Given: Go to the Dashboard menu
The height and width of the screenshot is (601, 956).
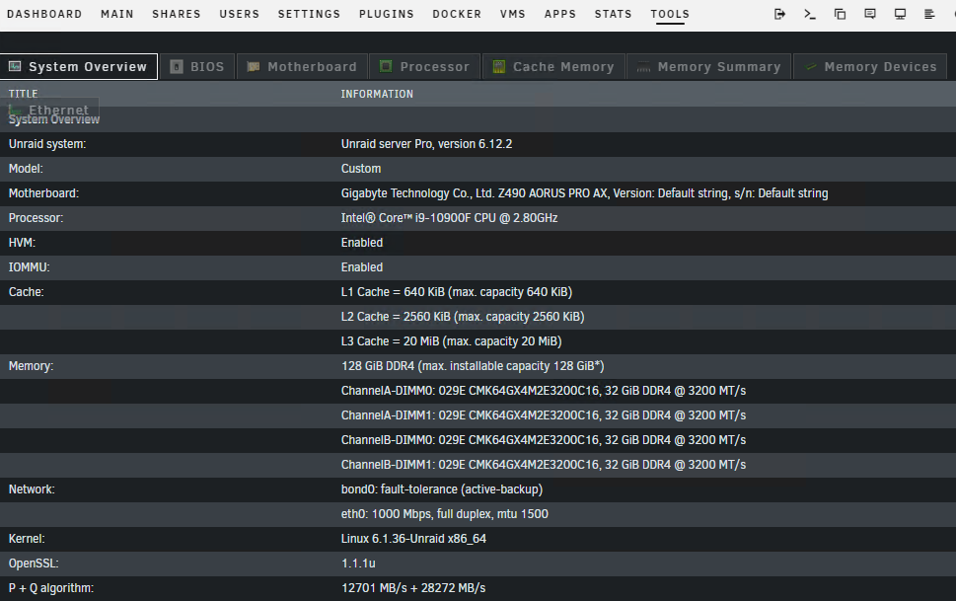Looking at the screenshot, I should pos(44,14).
